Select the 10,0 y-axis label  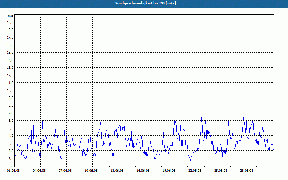click(x=10, y=90)
